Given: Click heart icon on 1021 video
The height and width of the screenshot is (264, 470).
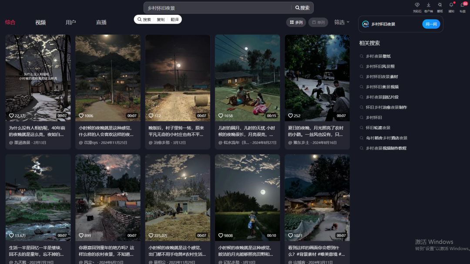Looking at the screenshot, I should 290,236.
